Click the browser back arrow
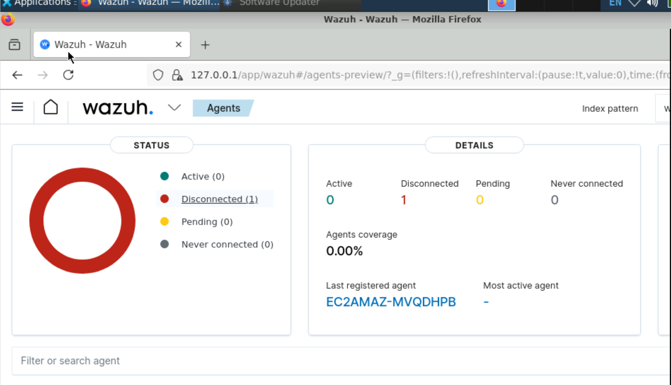The height and width of the screenshot is (385, 671). click(17, 75)
